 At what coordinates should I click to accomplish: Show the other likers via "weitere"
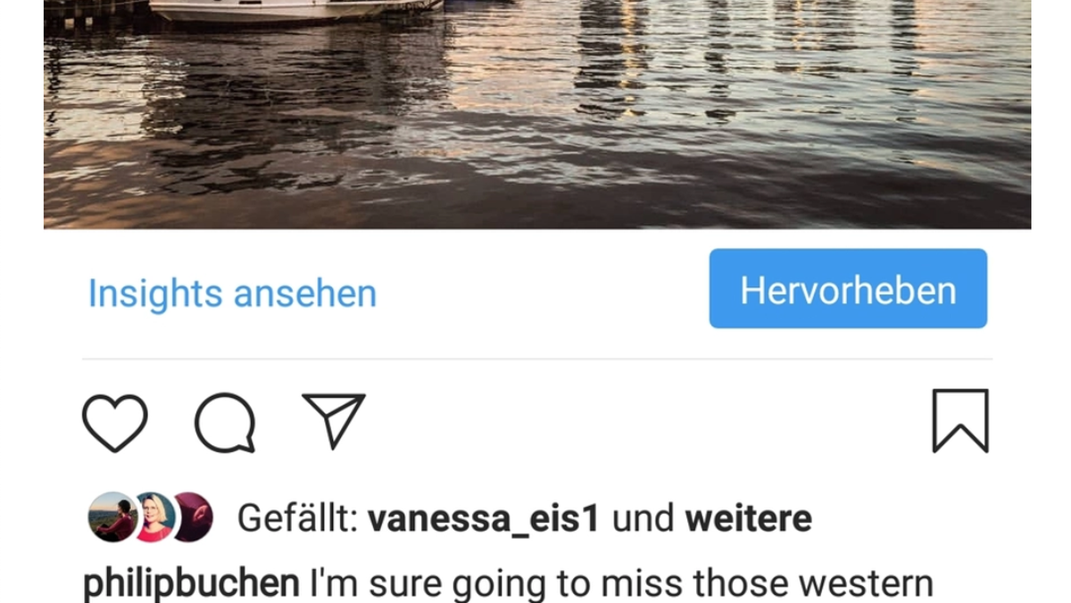[x=748, y=518]
